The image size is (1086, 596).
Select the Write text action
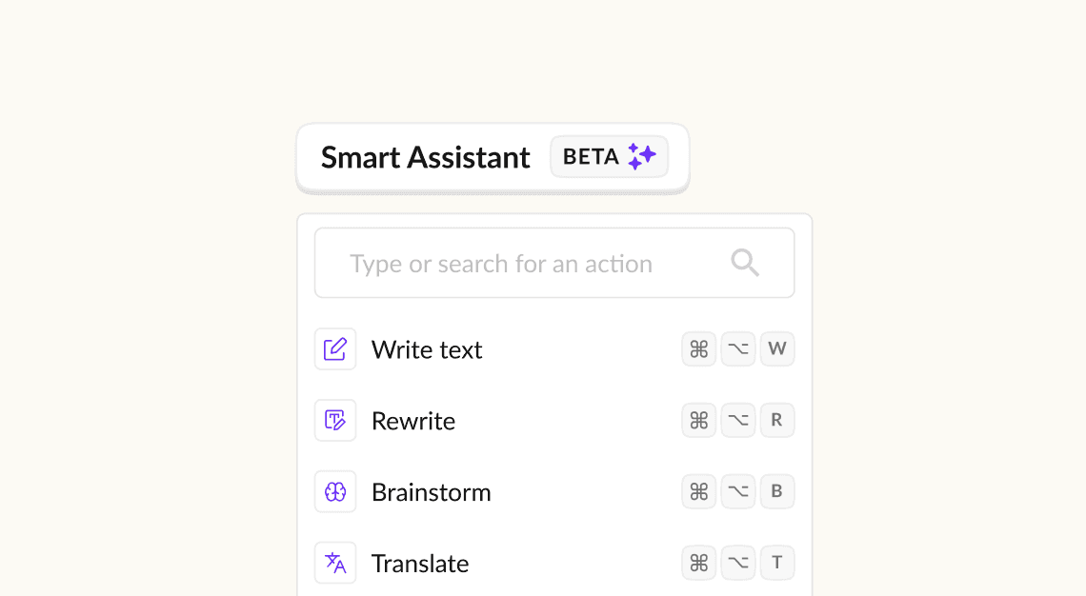pyautogui.click(x=427, y=349)
